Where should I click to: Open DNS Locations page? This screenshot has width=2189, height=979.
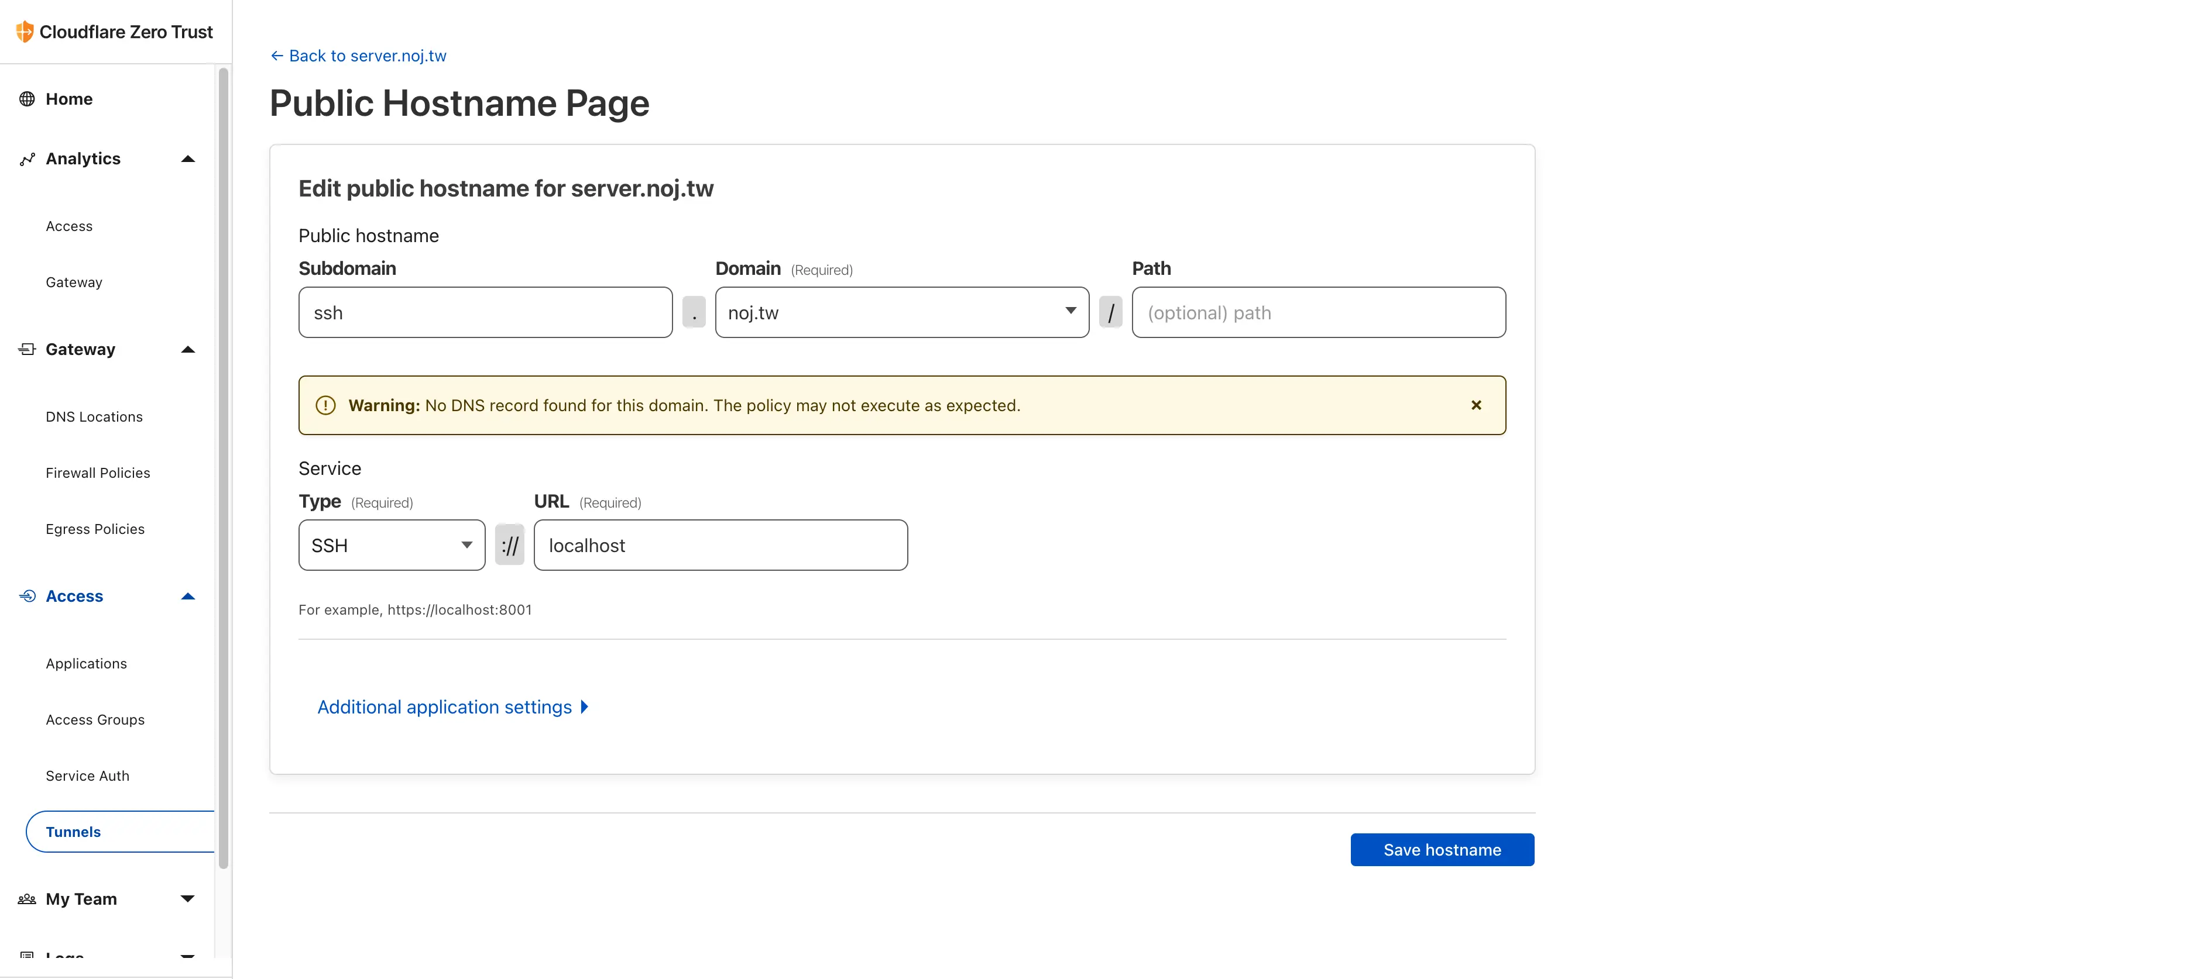click(x=94, y=417)
